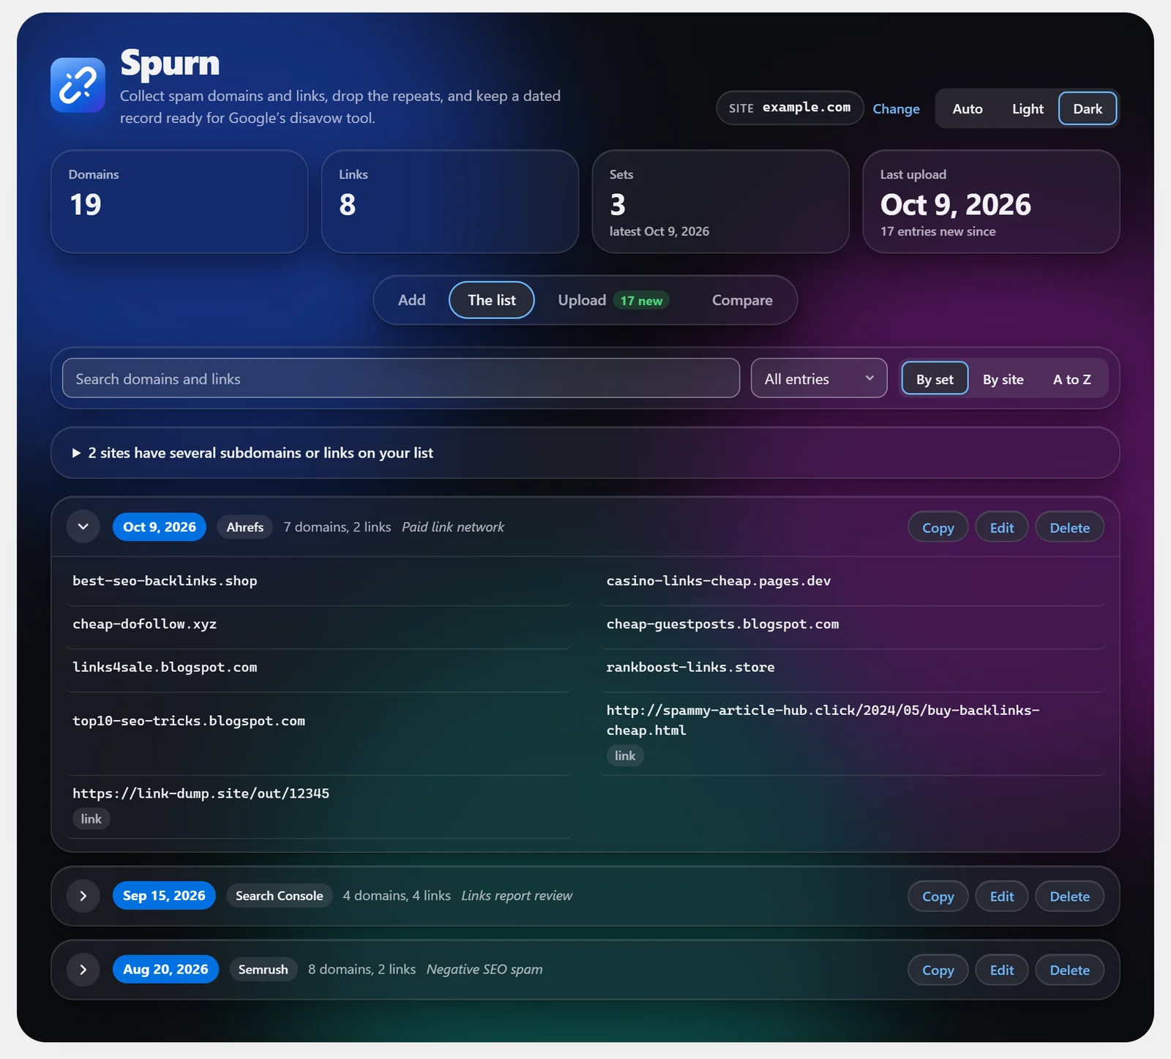Edit the Oct 9, 2026 Ahrefs set
This screenshot has width=1171, height=1059.
[x=1002, y=528]
